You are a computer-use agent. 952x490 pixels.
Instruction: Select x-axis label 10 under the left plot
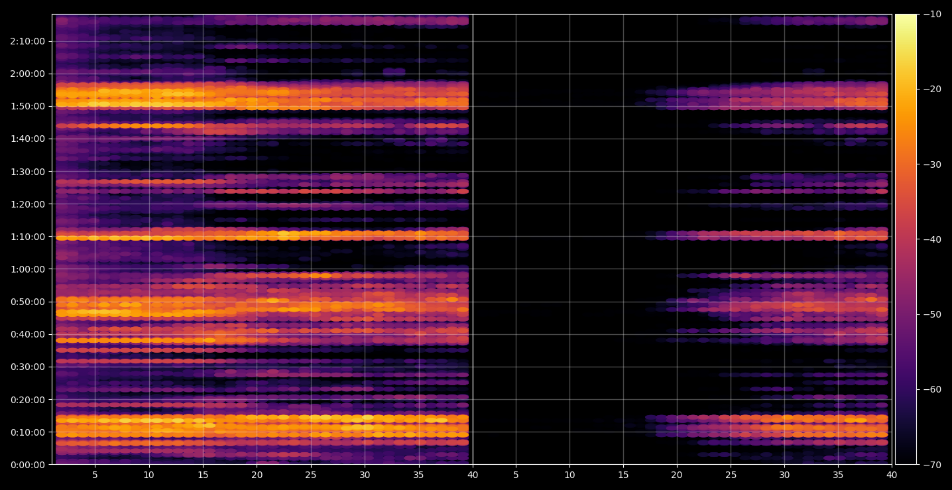tap(149, 475)
